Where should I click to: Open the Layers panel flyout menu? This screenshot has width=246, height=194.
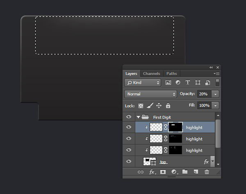coord(216,73)
